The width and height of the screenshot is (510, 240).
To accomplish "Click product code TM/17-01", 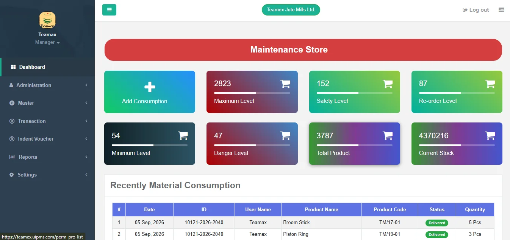I will tap(390, 222).
